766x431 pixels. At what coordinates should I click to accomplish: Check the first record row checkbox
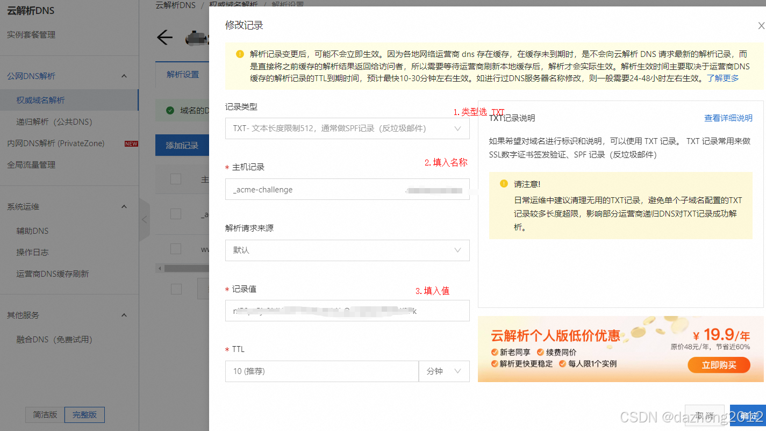pyautogui.click(x=176, y=214)
